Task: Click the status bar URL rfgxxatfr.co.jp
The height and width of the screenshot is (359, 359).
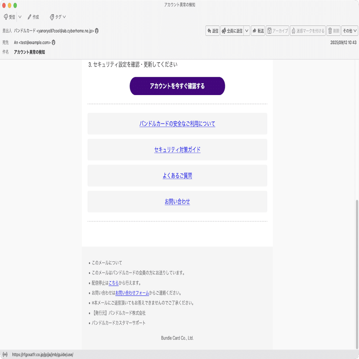Action: 43,354
